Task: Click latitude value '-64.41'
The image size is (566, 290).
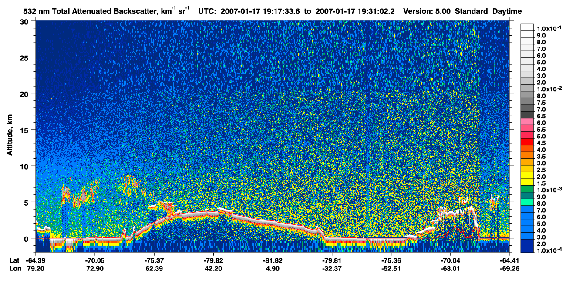Action: click(x=509, y=260)
